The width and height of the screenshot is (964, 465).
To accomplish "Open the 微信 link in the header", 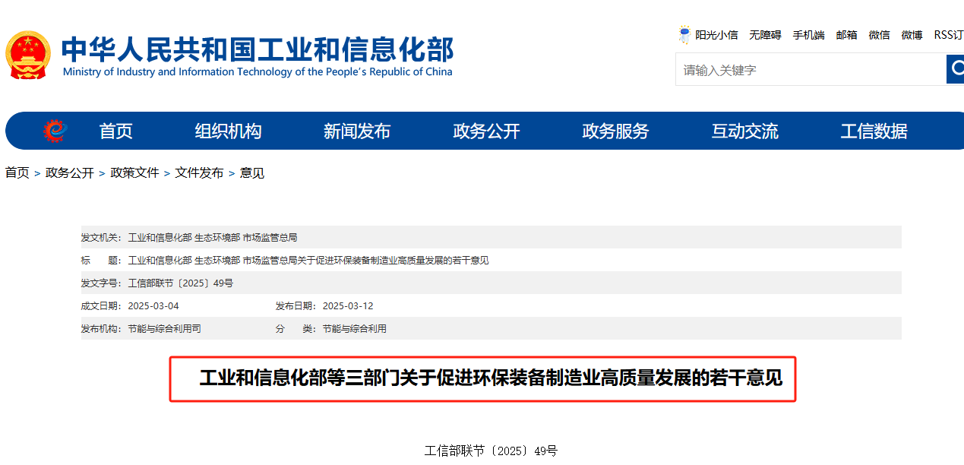I will click(879, 35).
